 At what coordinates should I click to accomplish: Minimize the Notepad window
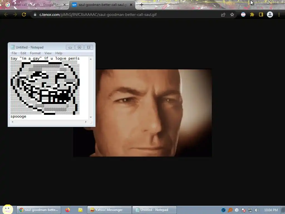[70, 47]
